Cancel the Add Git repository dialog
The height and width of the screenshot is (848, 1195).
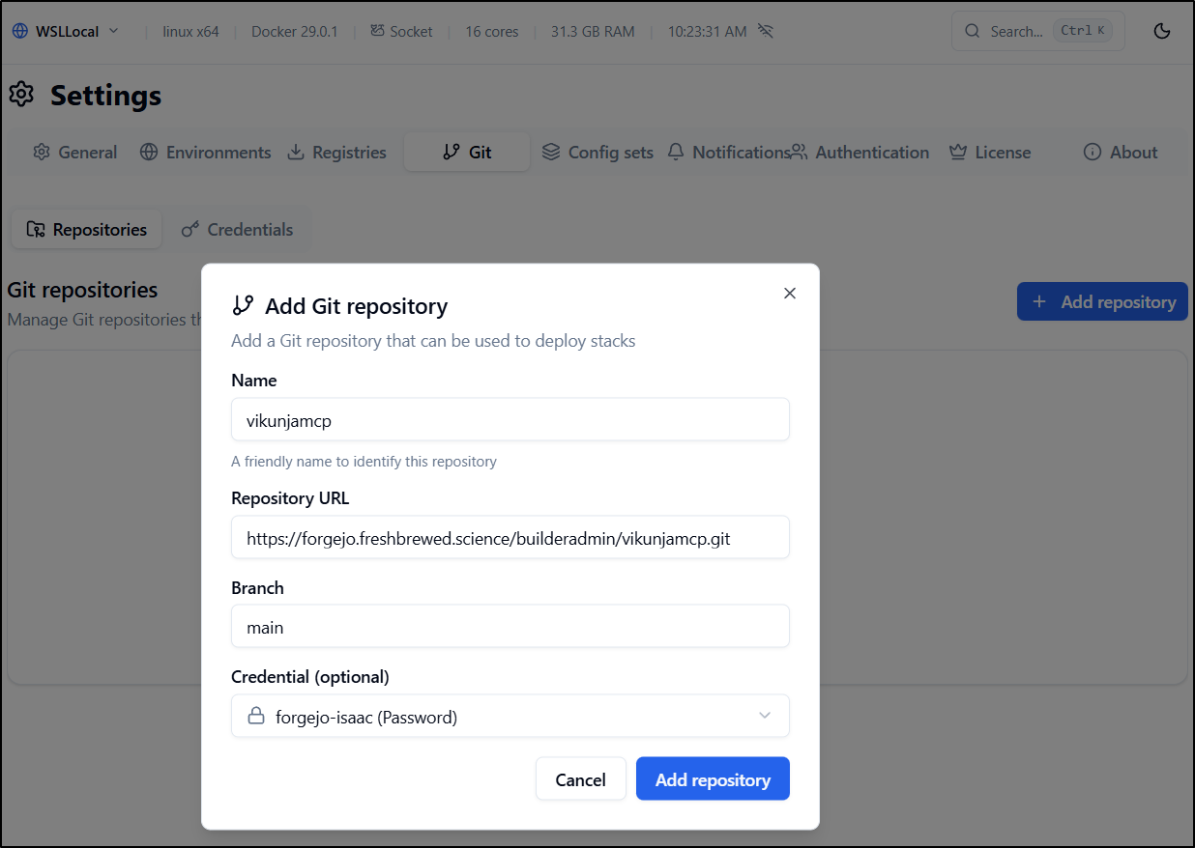580,779
